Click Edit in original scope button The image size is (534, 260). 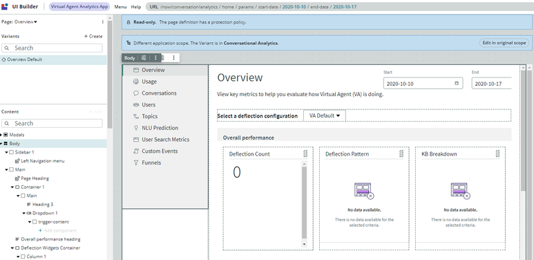[x=504, y=43]
